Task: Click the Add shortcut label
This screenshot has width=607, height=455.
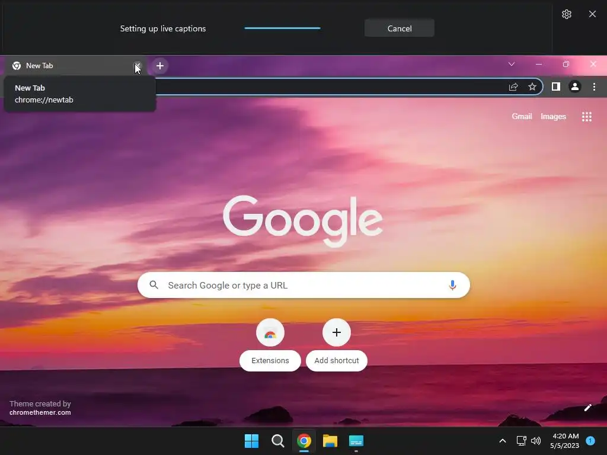Action: point(337,361)
